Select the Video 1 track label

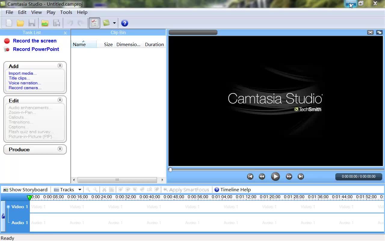tap(20, 207)
